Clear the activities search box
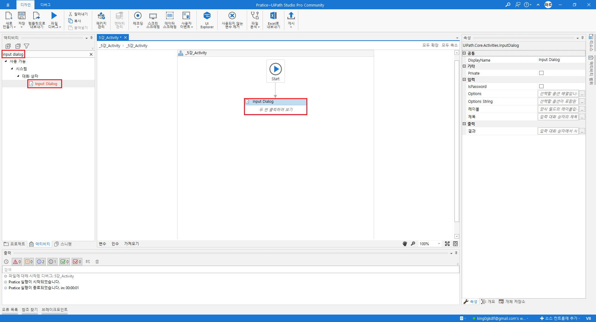 [91, 54]
